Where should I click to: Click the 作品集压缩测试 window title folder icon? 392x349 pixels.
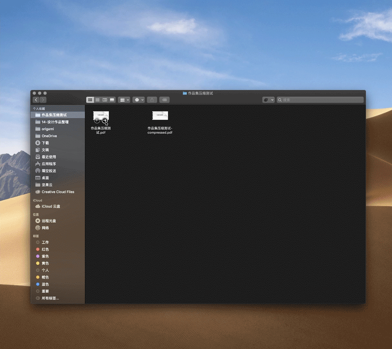tap(185, 93)
